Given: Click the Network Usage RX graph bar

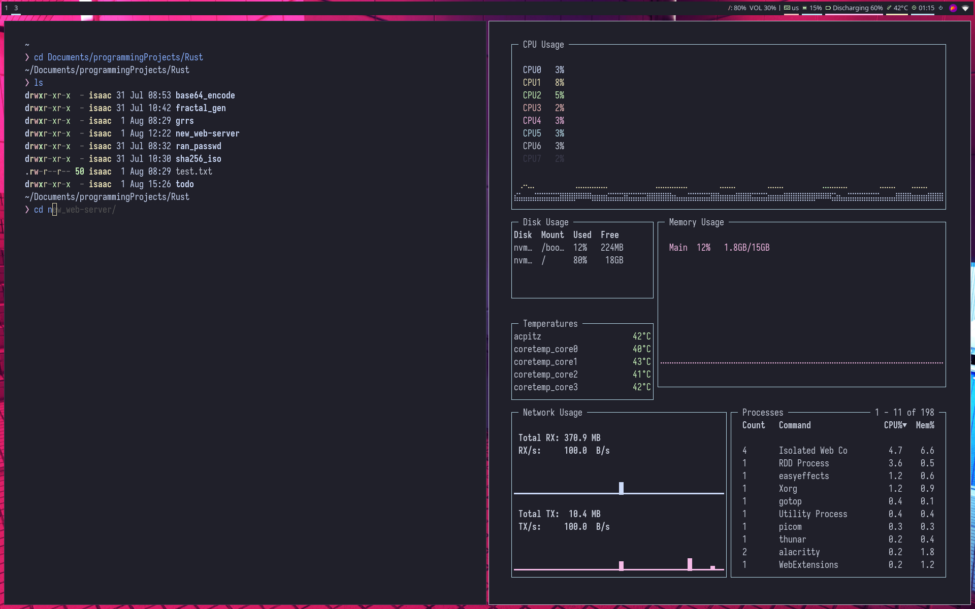Looking at the screenshot, I should pos(621,487).
